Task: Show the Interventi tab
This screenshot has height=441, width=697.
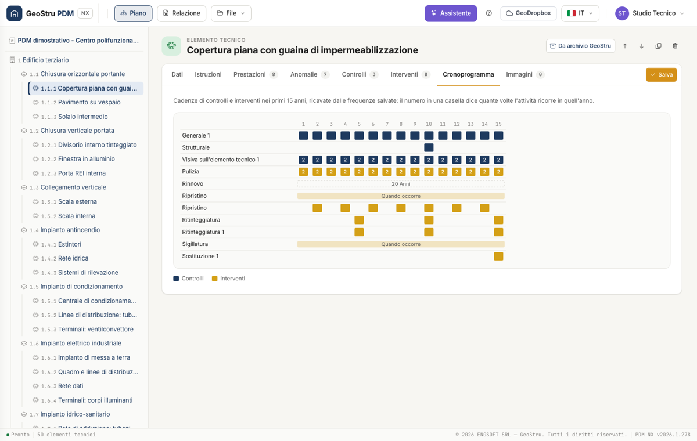Action: (x=411, y=74)
